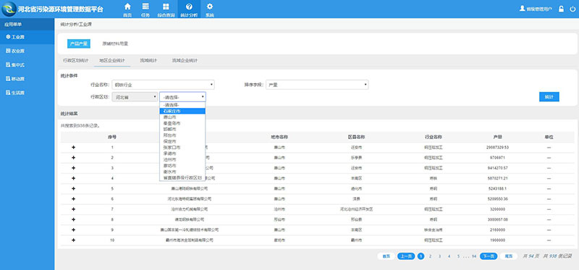The image size is (579, 270).
Task: Open the 首页 home icon in top navigation
Action: [127, 9]
